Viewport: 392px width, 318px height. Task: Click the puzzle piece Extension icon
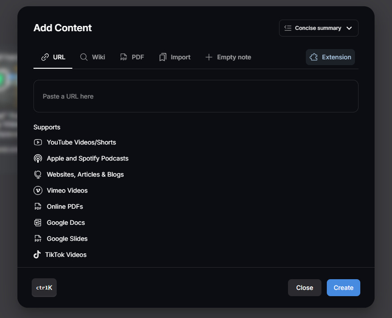(313, 57)
